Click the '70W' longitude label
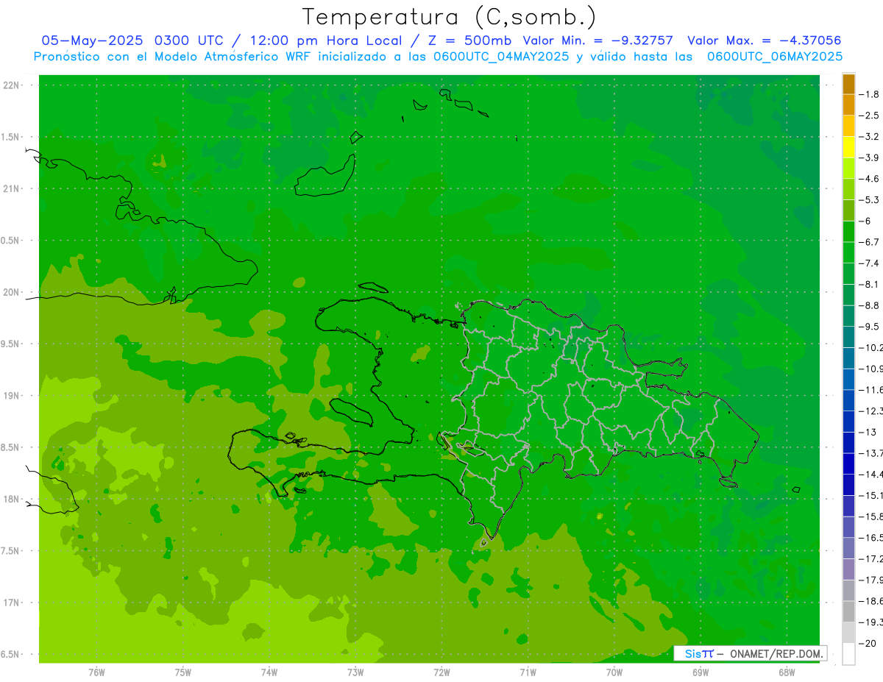883x682 pixels. (x=614, y=672)
